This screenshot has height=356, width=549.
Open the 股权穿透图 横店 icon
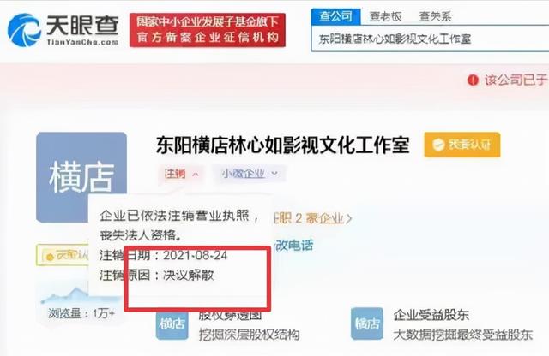172,323
